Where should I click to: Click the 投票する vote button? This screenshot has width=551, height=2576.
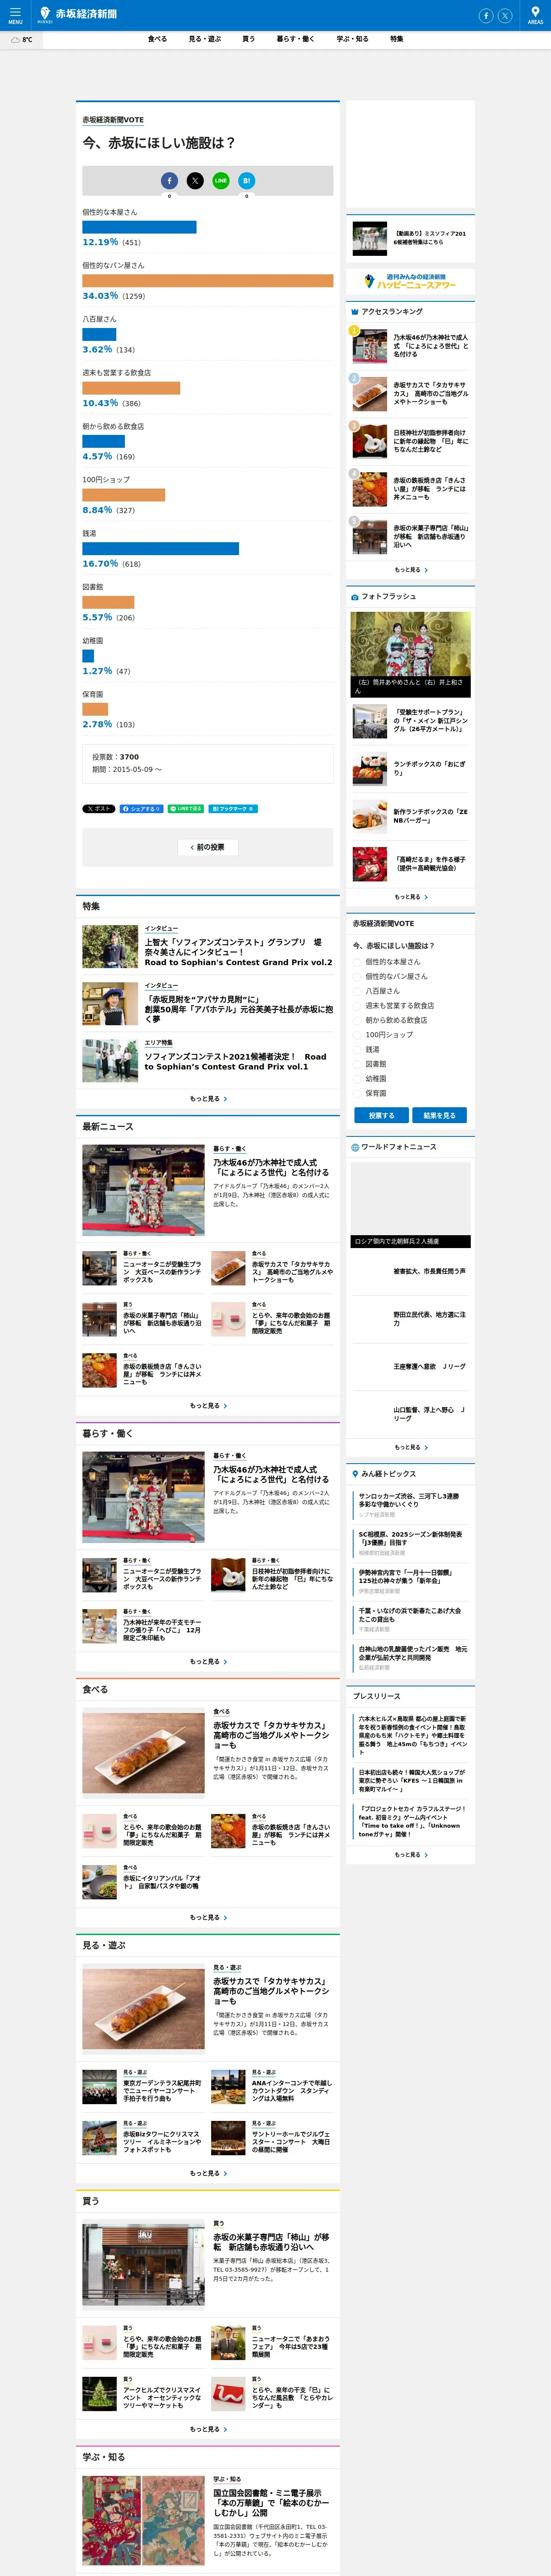click(381, 1115)
